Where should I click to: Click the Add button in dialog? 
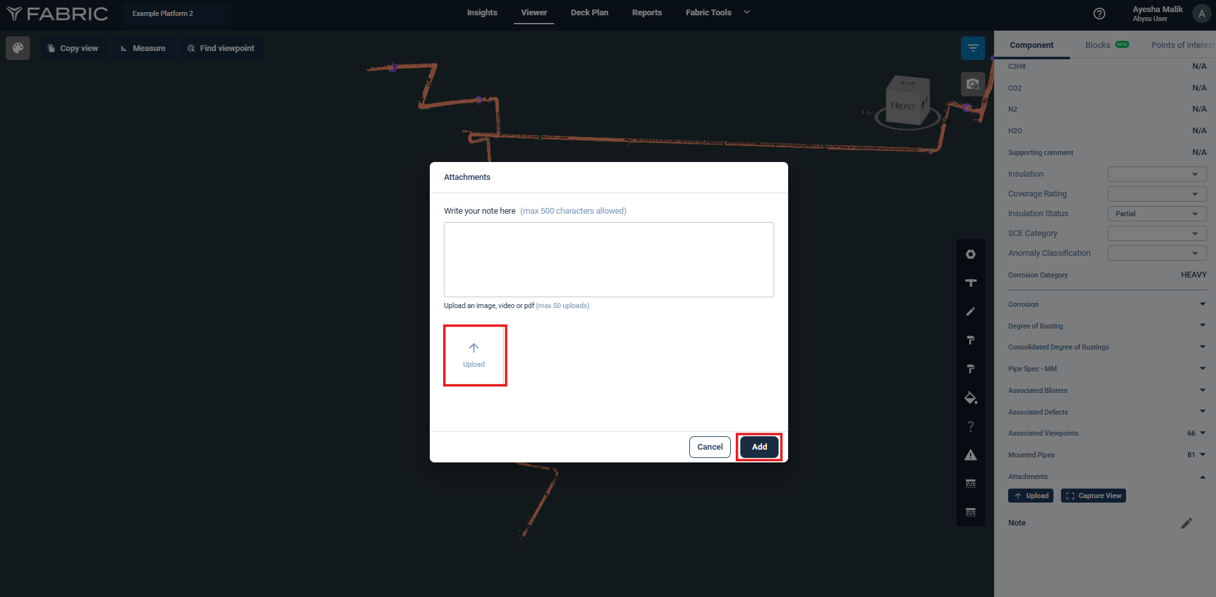pos(759,447)
